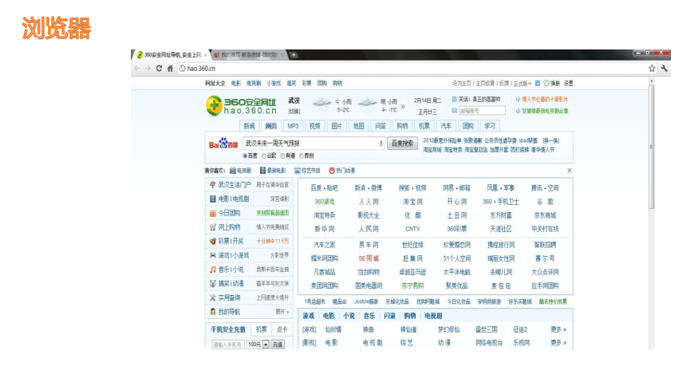Select the 机票 tab in recharge panel
Image resolution: width=686 pixels, height=386 pixels.
tap(261, 329)
